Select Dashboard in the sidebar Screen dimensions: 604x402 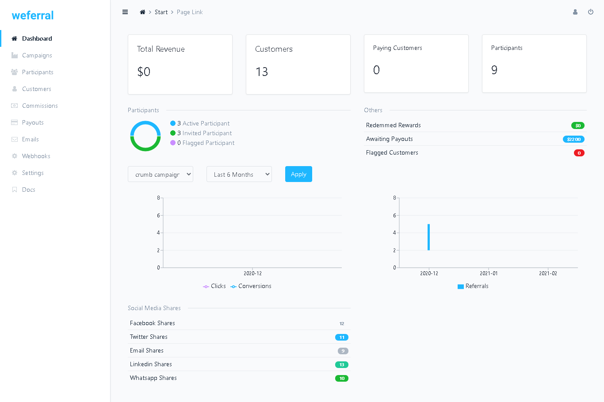(x=36, y=38)
